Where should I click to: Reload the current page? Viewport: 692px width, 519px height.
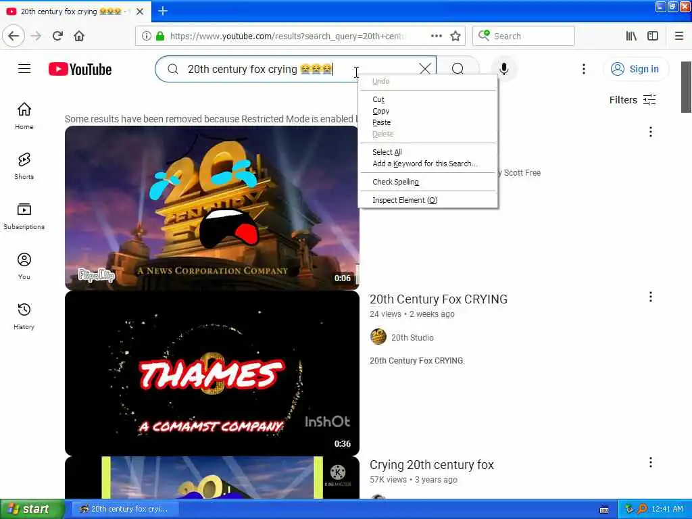coord(58,36)
